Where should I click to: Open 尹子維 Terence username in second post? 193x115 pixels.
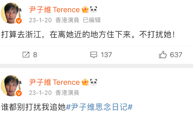(x=54, y=82)
